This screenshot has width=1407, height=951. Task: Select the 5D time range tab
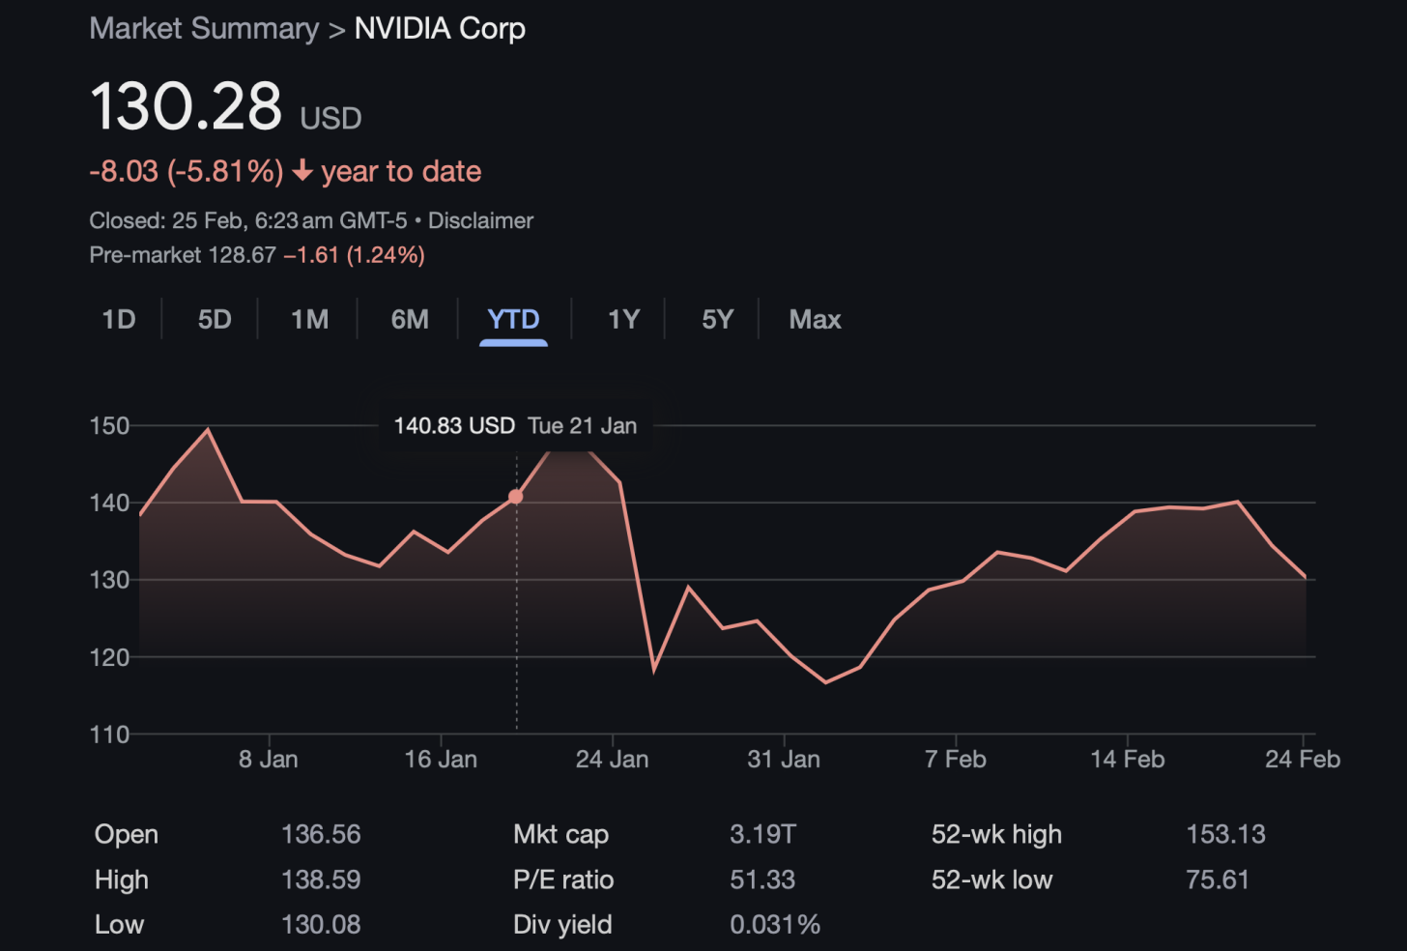(215, 320)
